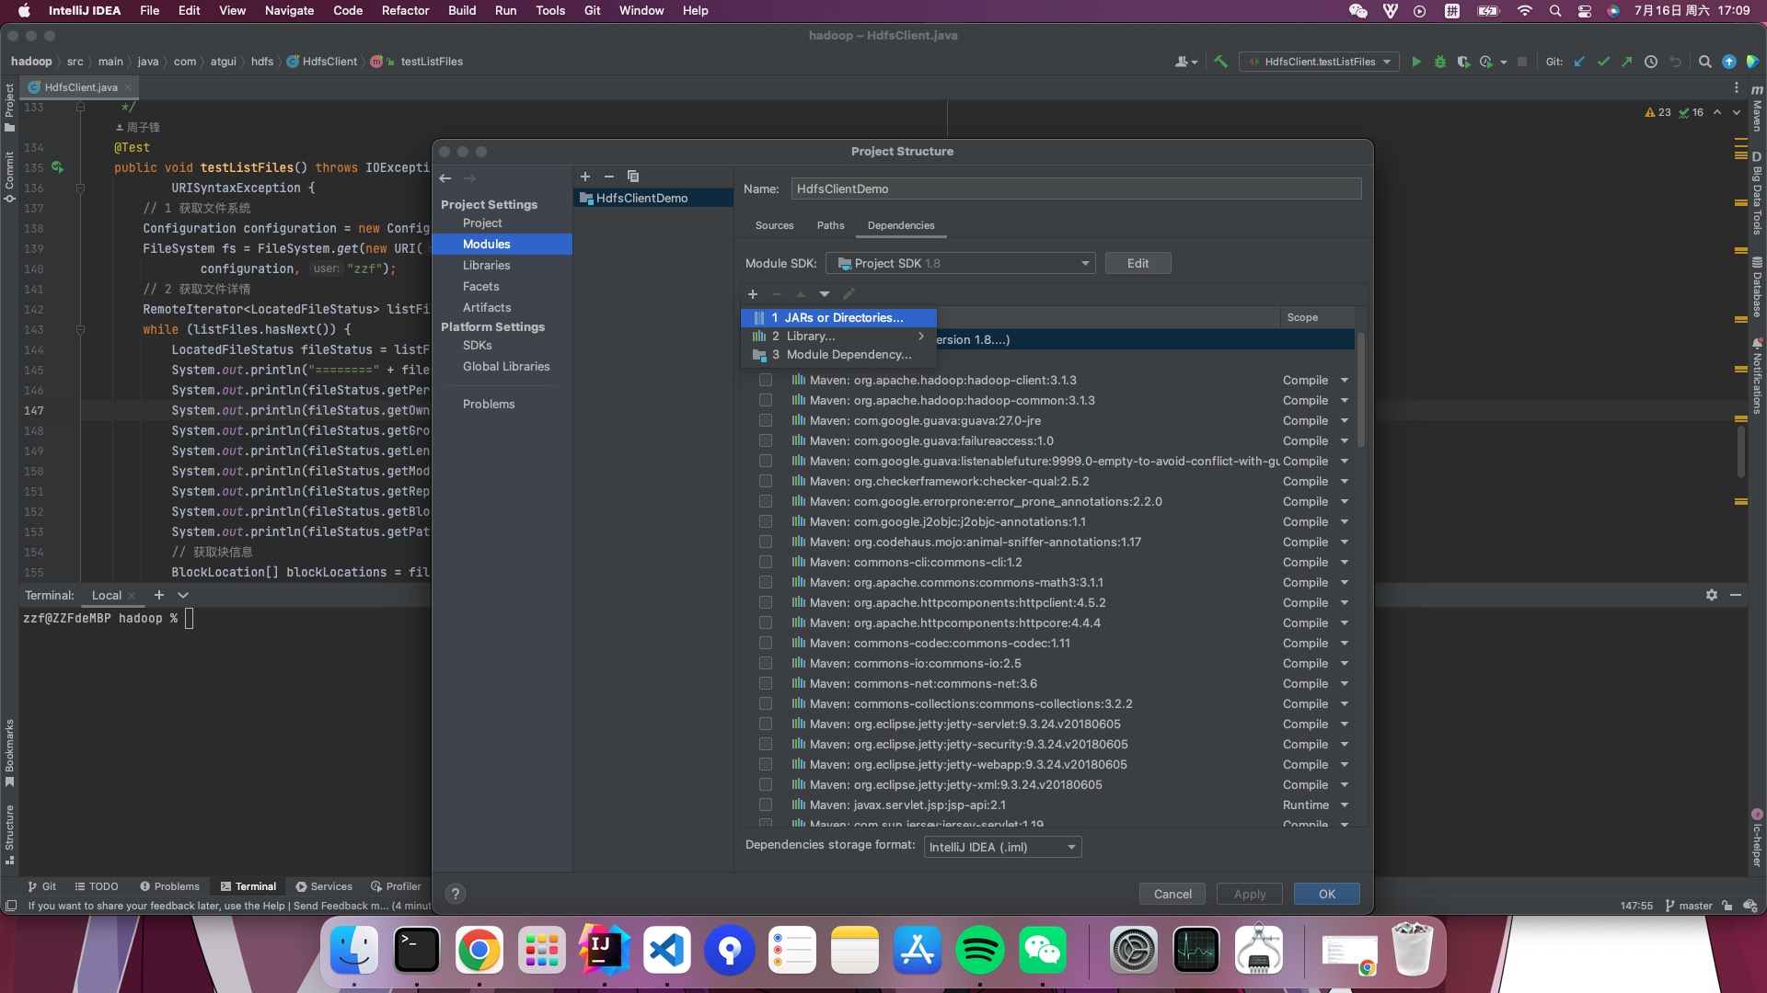The image size is (1767, 993).
Task: Click the Search Everywhere magnifier icon
Action: pos(1704,62)
